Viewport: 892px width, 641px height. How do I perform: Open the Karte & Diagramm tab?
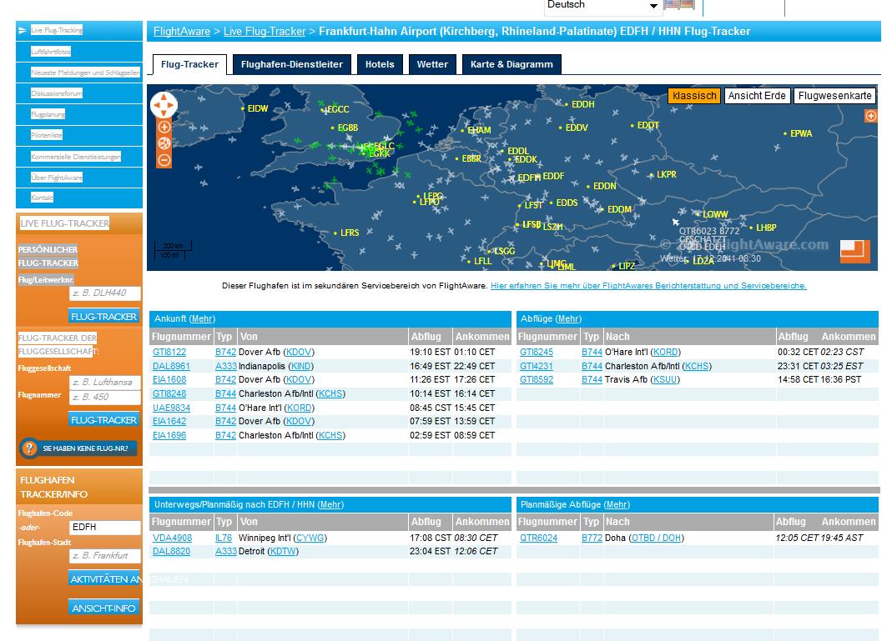click(x=512, y=64)
